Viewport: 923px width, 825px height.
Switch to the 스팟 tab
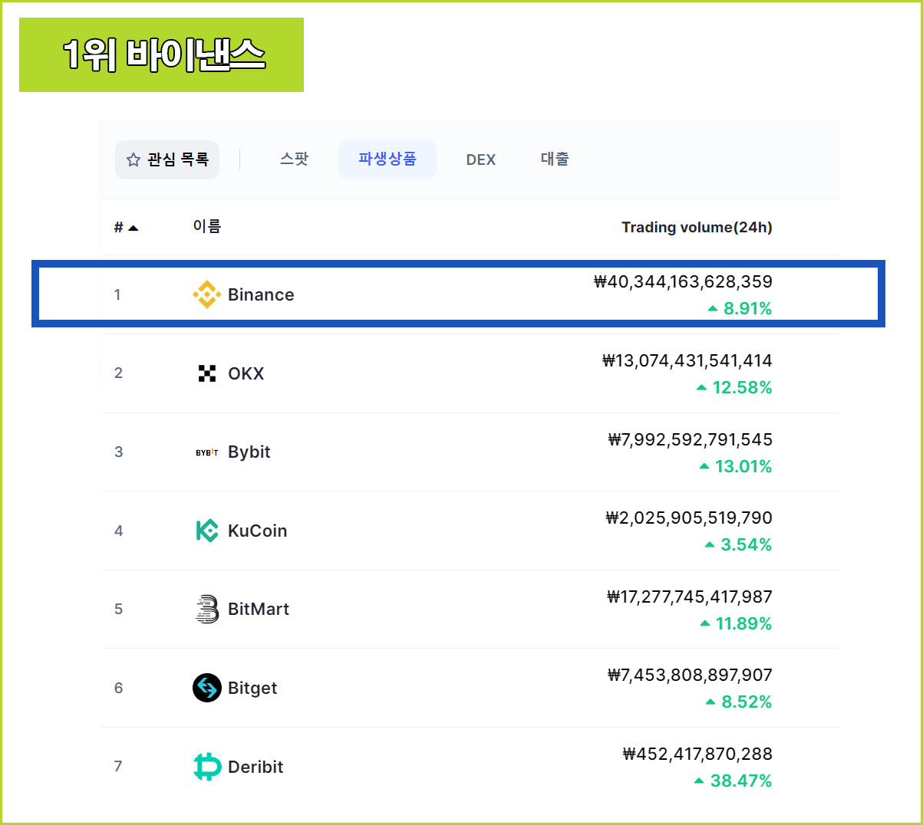[x=294, y=159]
